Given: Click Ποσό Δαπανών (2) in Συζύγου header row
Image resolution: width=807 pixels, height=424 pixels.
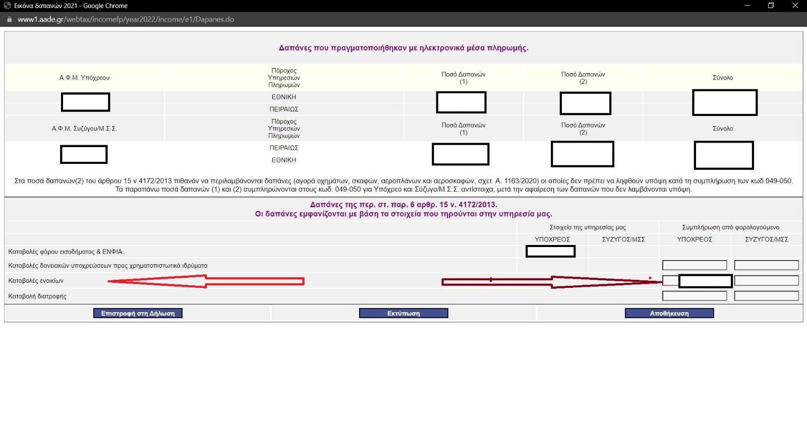Looking at the screenshot, I should click(583, 129).
